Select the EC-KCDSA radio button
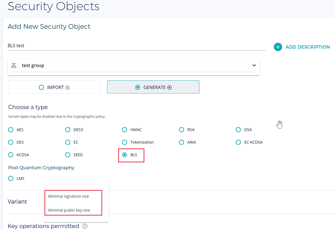 238,142
